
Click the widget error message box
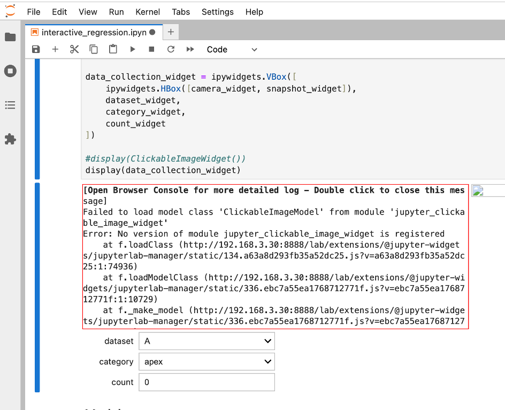(276, 256)
